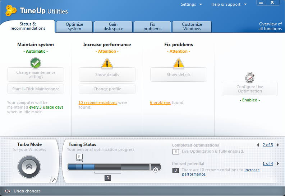Click the Live Optimization stopwatch icon

[250, 77]
